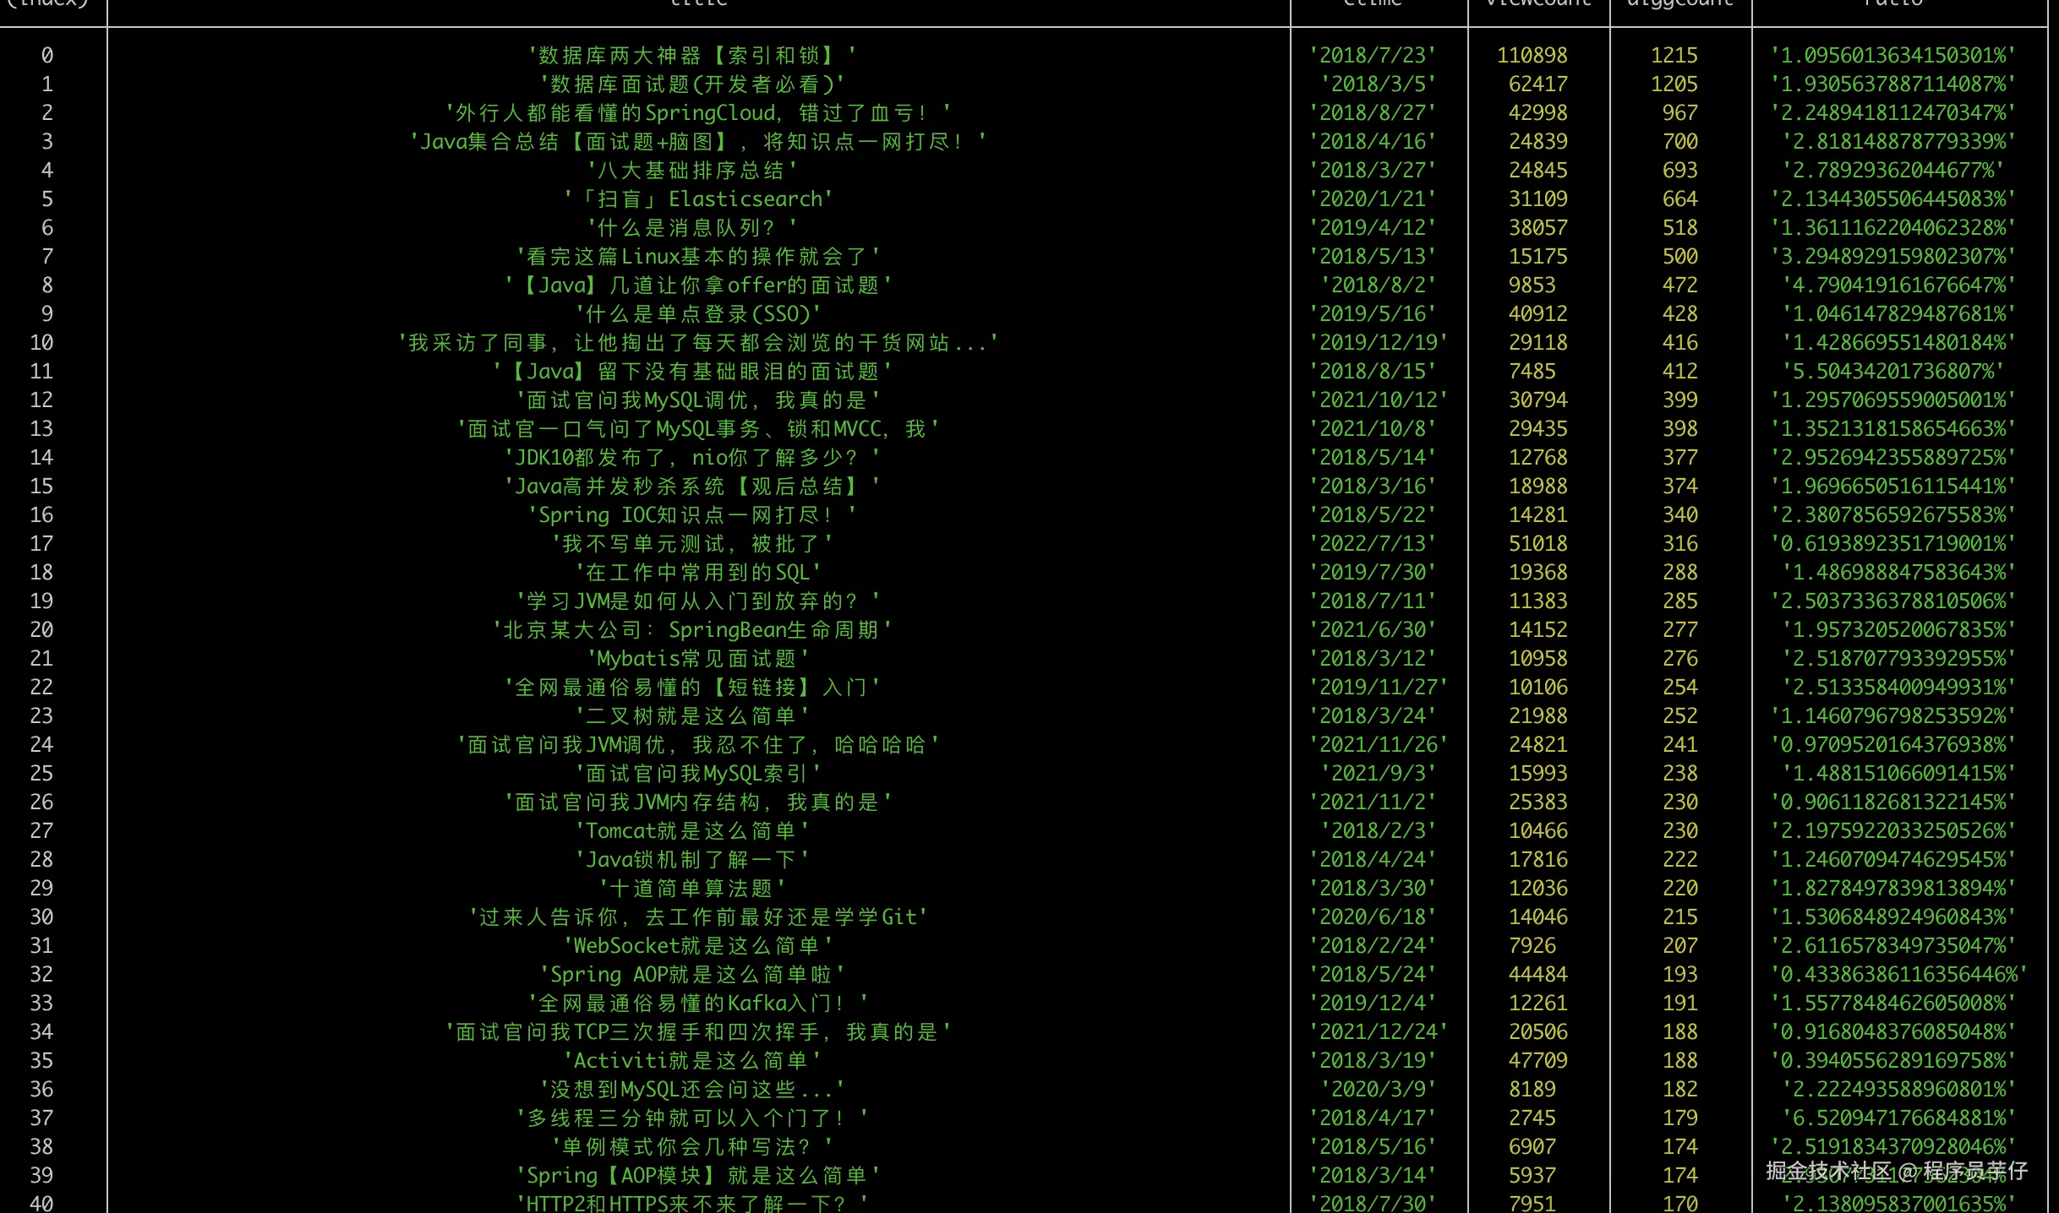Click index number 20 in first column

(41, 630)
